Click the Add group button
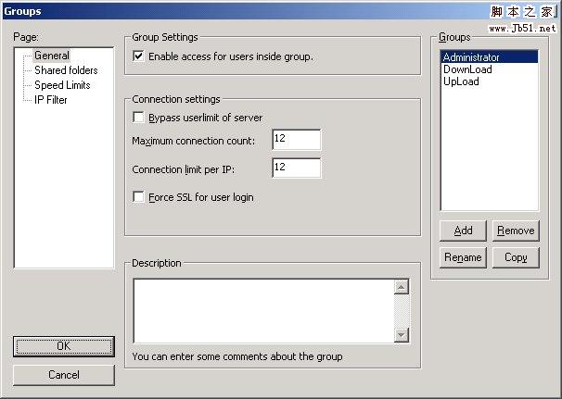This screenshot has width=562, height=399. coord(463,231)
